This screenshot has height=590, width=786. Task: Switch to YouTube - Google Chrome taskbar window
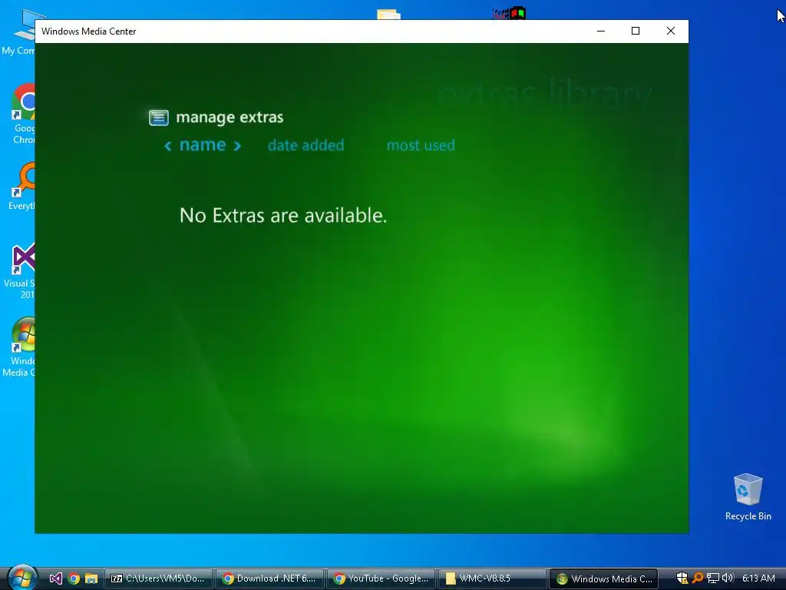coord(381,578)
